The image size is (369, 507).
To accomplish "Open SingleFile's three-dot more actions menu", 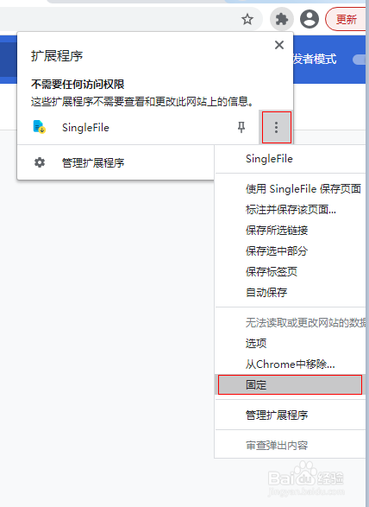I will click(277, 127).
